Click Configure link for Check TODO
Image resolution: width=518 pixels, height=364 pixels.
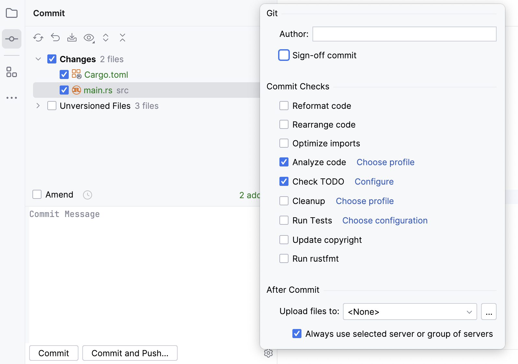[x=374, y=182]
